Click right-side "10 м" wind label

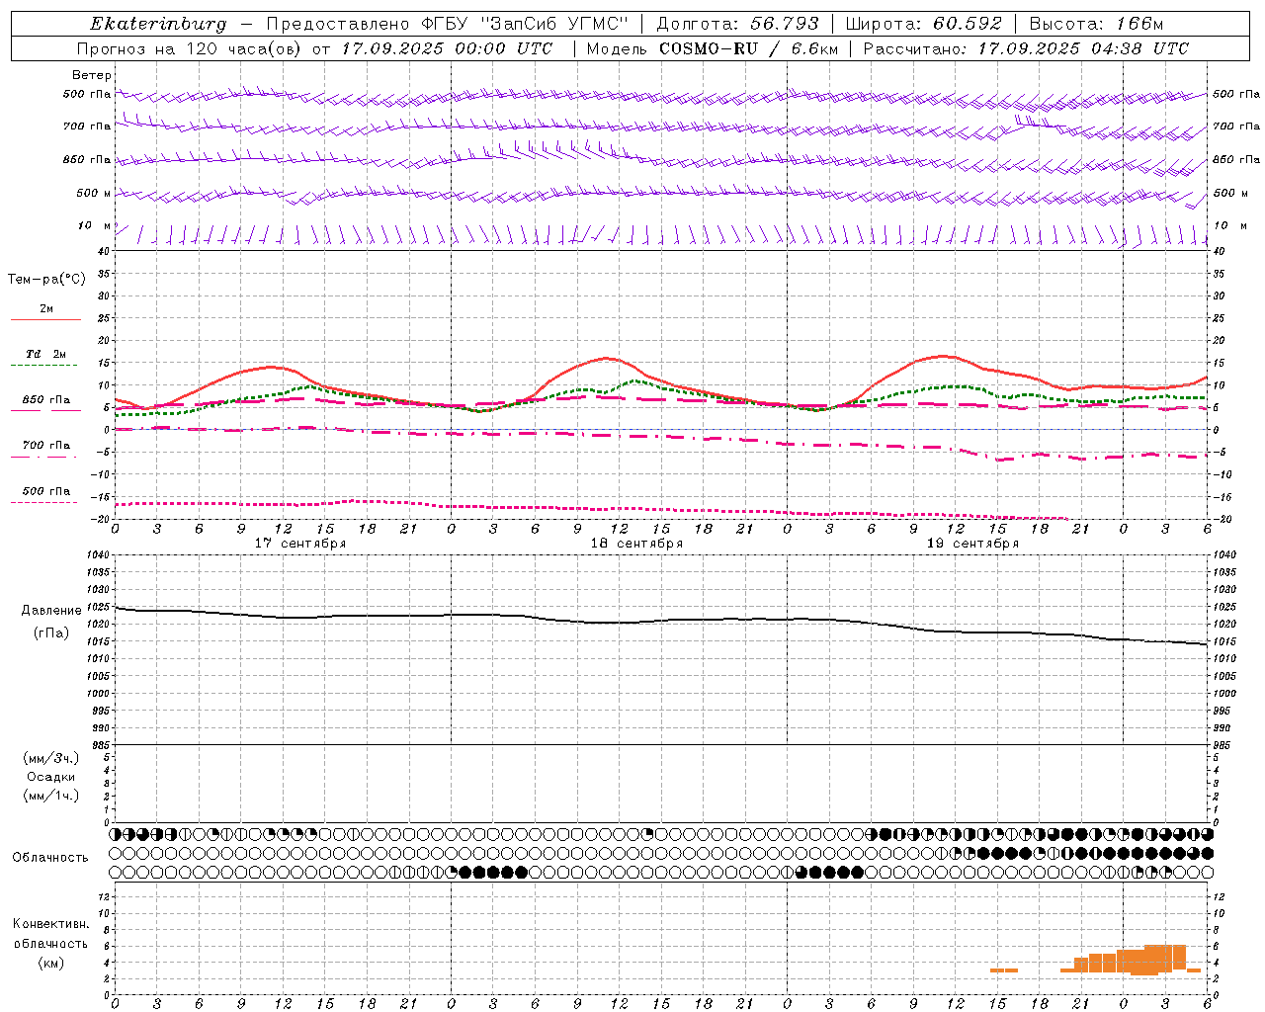tap(1228, 225)
